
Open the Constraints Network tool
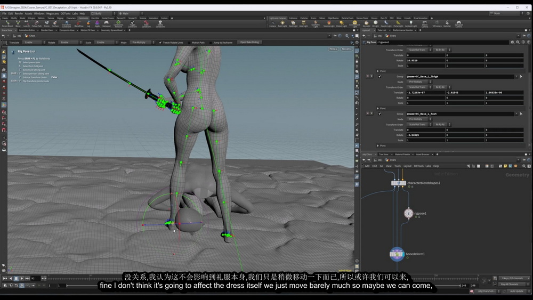[118, 24]
